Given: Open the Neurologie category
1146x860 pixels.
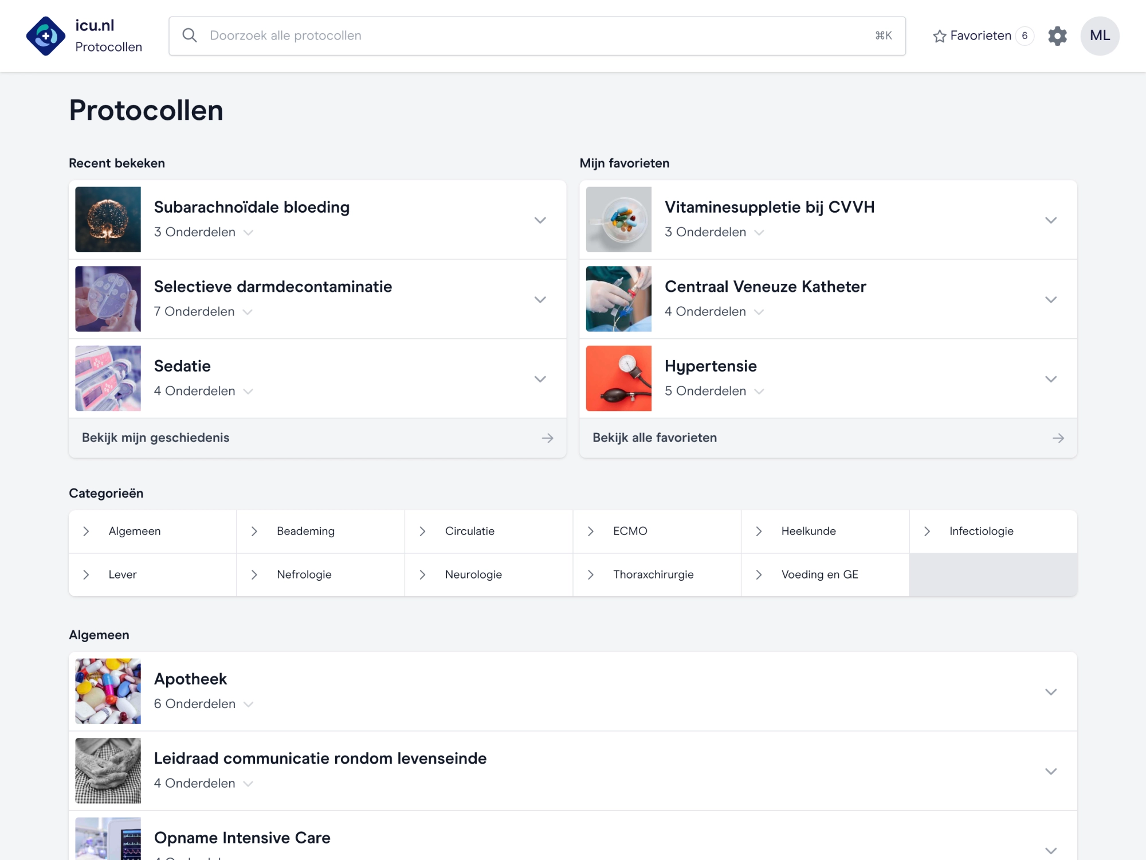Looking at the screenshot, I should pyautogui.click(x=473, y=574).
